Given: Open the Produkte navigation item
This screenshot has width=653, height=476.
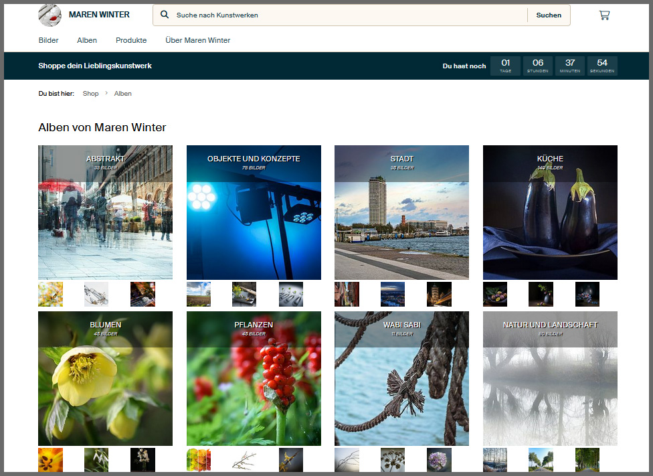Looking at the screenshot, I should [131, 40].
